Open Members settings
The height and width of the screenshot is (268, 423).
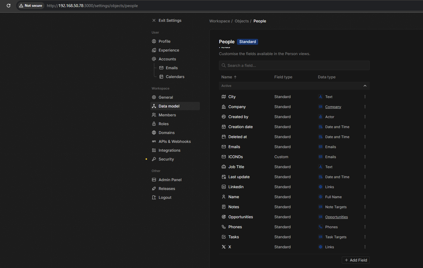tap(175, 115)
